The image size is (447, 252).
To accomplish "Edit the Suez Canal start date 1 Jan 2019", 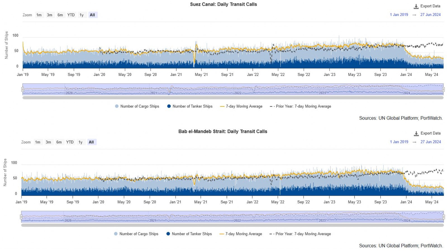I will click(x=399, y=15).
